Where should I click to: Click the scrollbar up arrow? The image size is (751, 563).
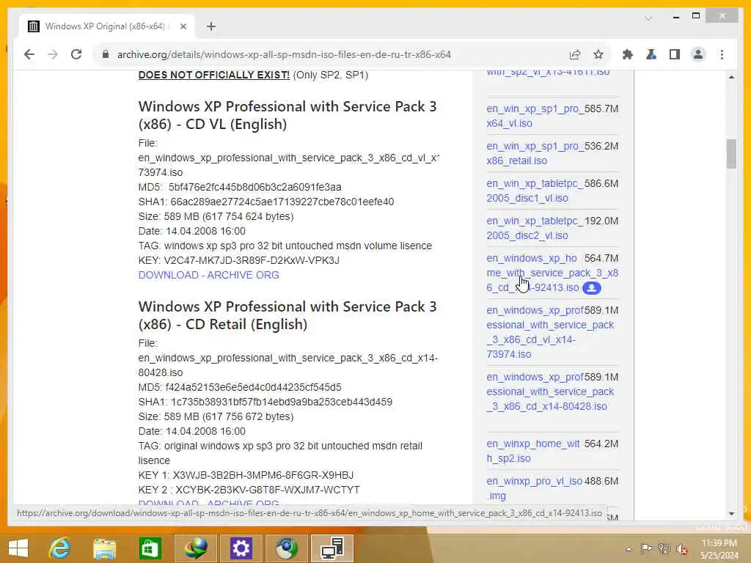coord(731,76)
